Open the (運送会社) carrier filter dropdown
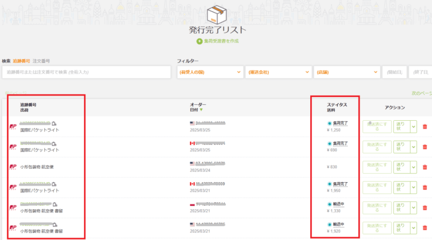 pos(278,72)
